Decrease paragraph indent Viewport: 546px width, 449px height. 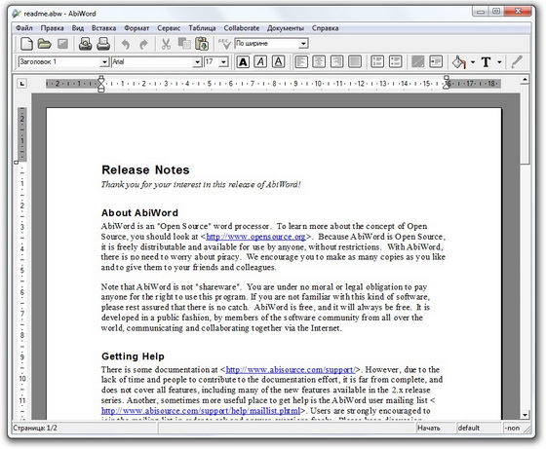418,62
